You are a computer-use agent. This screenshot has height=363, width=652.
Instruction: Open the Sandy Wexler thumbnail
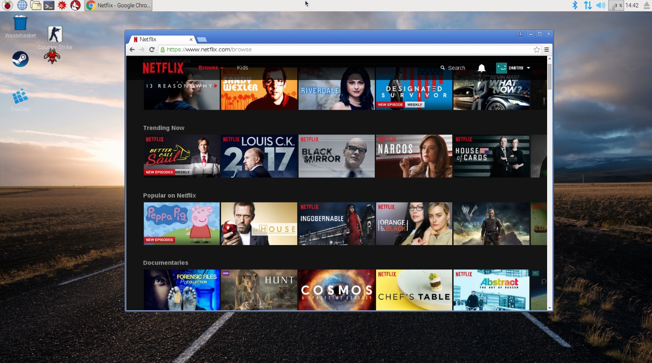pos(259,88)
